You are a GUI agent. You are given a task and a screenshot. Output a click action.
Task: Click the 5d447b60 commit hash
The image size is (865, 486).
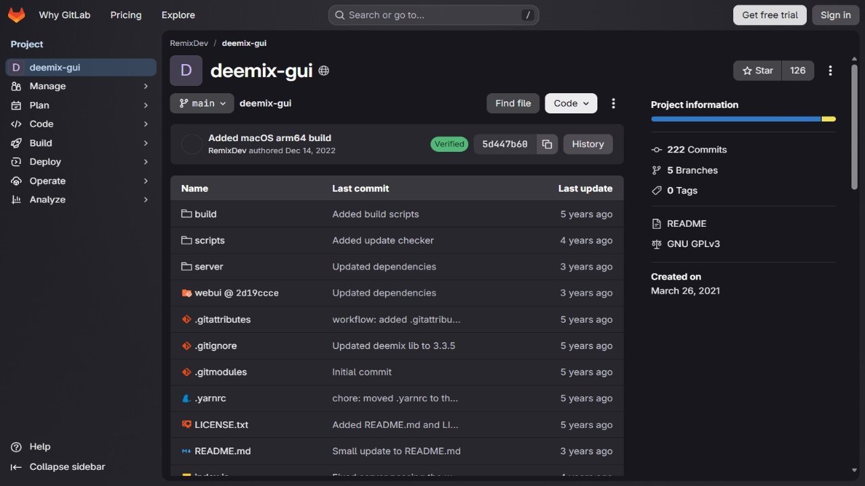(505, 144)
